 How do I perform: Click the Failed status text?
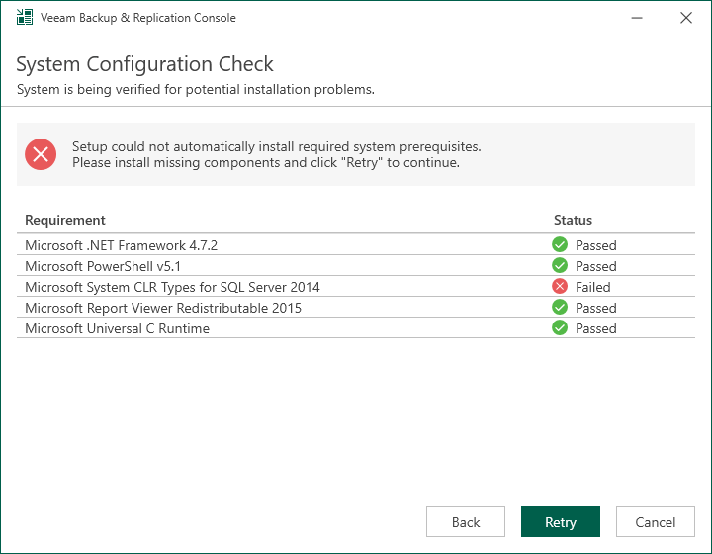593,287
